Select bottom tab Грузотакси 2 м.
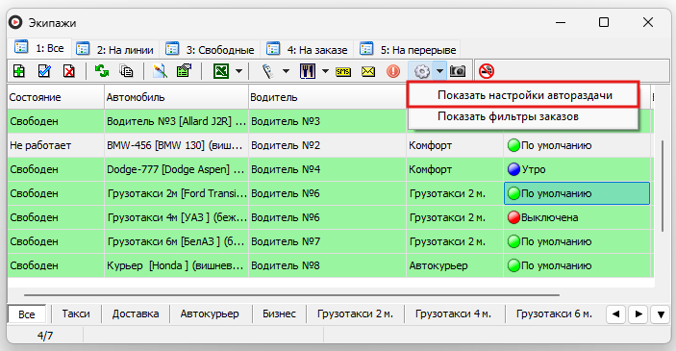Image resolution: width=676 pixels, height=351 pixels. [x=355, y=313]
